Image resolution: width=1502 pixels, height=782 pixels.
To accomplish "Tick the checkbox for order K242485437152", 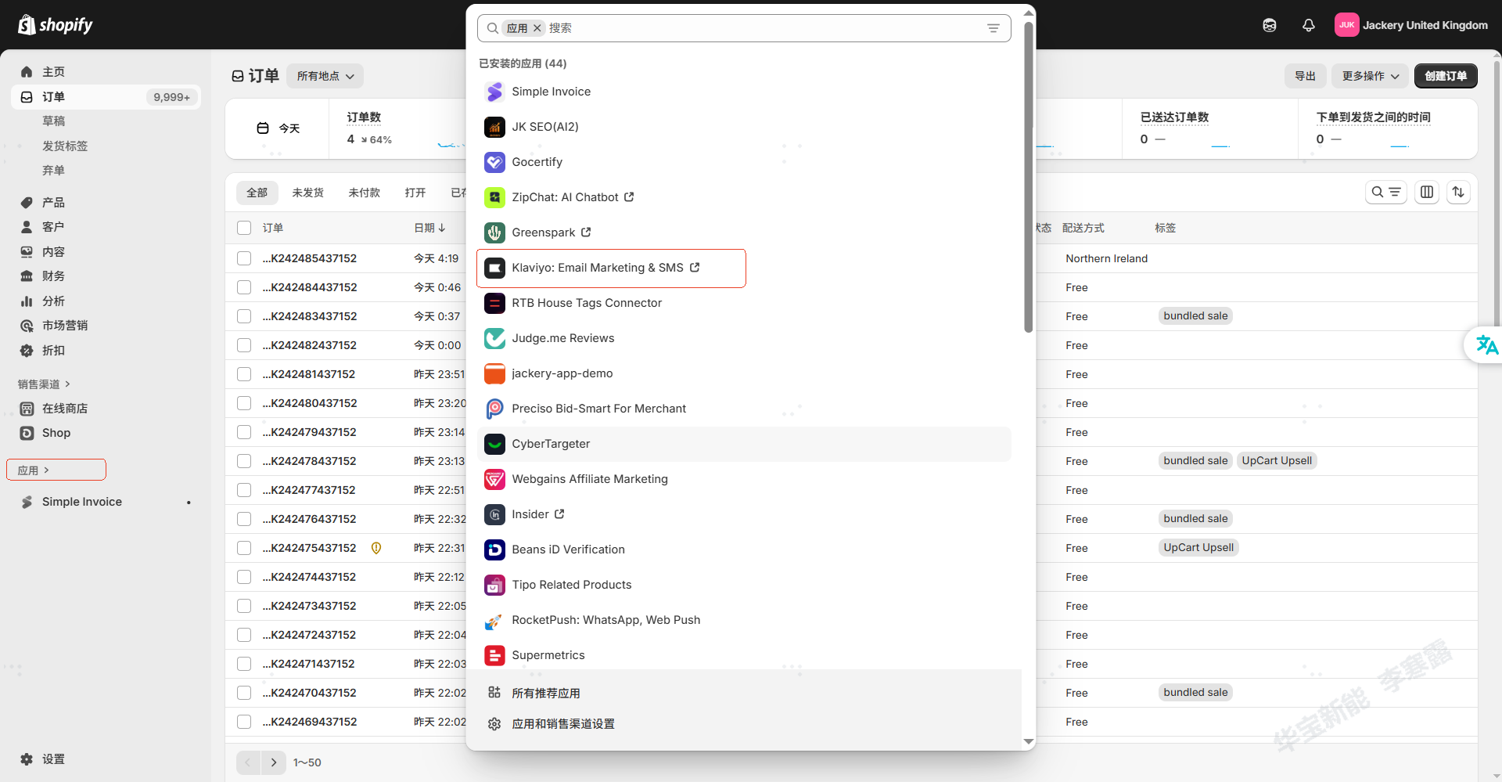I will pos(244,258).
